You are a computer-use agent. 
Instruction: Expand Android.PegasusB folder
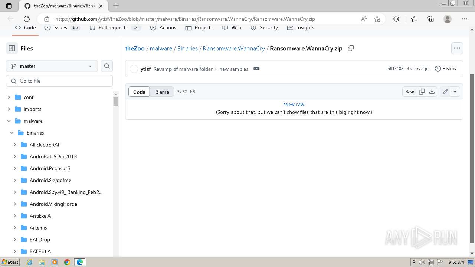(15, 168)
